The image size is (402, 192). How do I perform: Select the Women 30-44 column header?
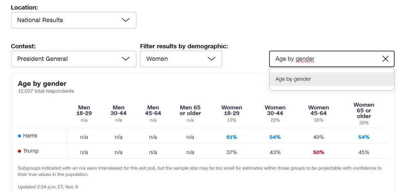tap(275, 111)
